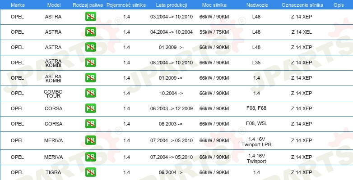Screen dimensions: 353x180
Task: Click the F08, F68 body cell
Action: click(256, 108)
